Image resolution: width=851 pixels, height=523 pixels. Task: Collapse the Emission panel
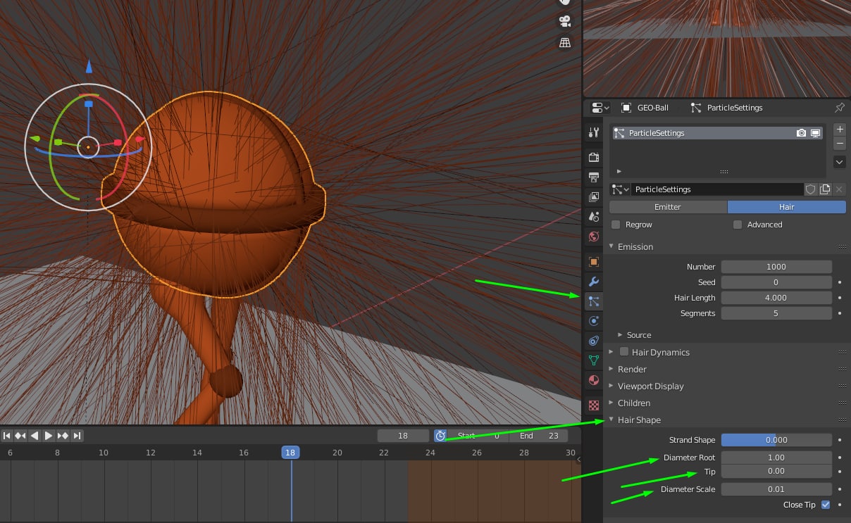[611, 246]
